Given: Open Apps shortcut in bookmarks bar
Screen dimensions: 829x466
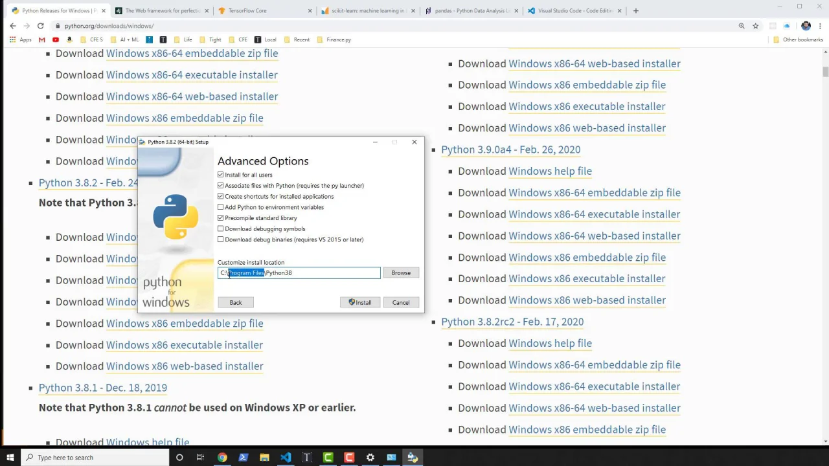Looking at the screenshot, I should (x=20, y=39).
